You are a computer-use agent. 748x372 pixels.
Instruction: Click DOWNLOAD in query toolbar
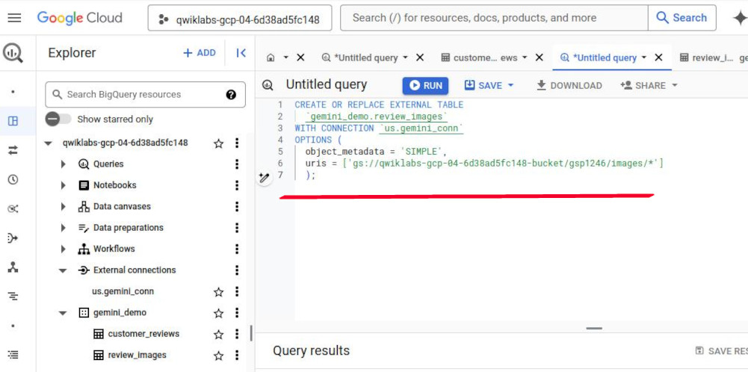569,85
